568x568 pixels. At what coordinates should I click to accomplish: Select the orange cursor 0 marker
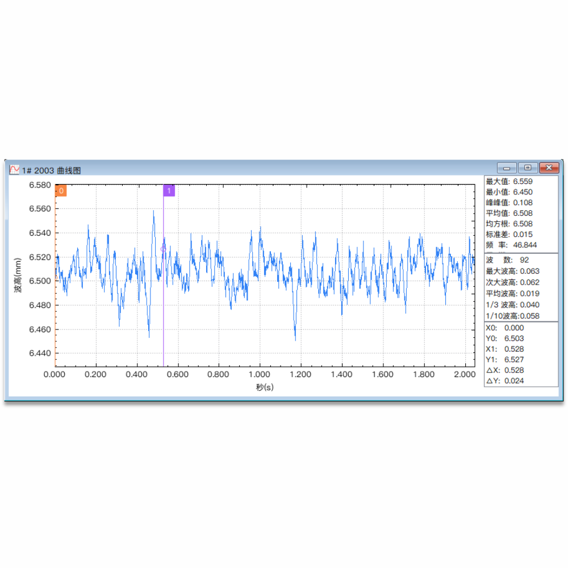click(61, 191)
